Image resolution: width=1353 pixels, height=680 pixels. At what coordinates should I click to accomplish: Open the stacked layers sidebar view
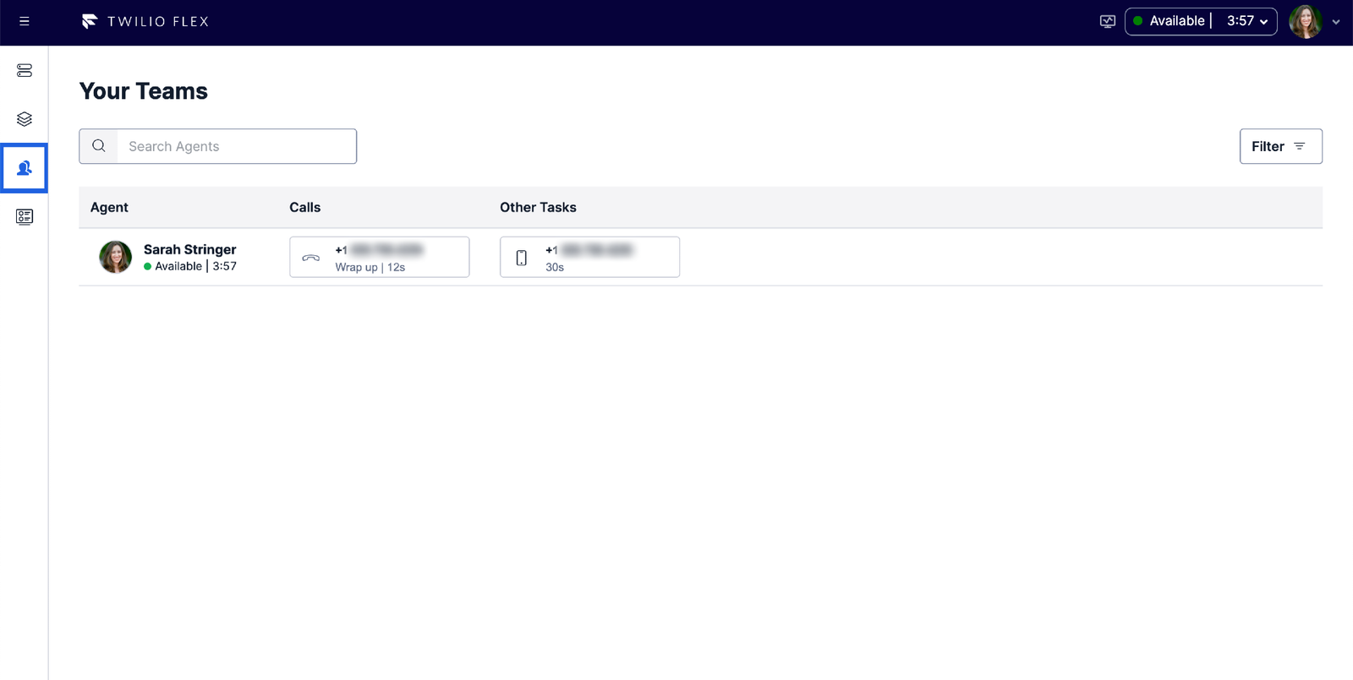pos(25,119)
